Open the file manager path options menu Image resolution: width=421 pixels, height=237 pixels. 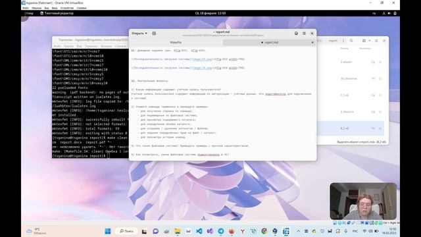coord(343,41)
